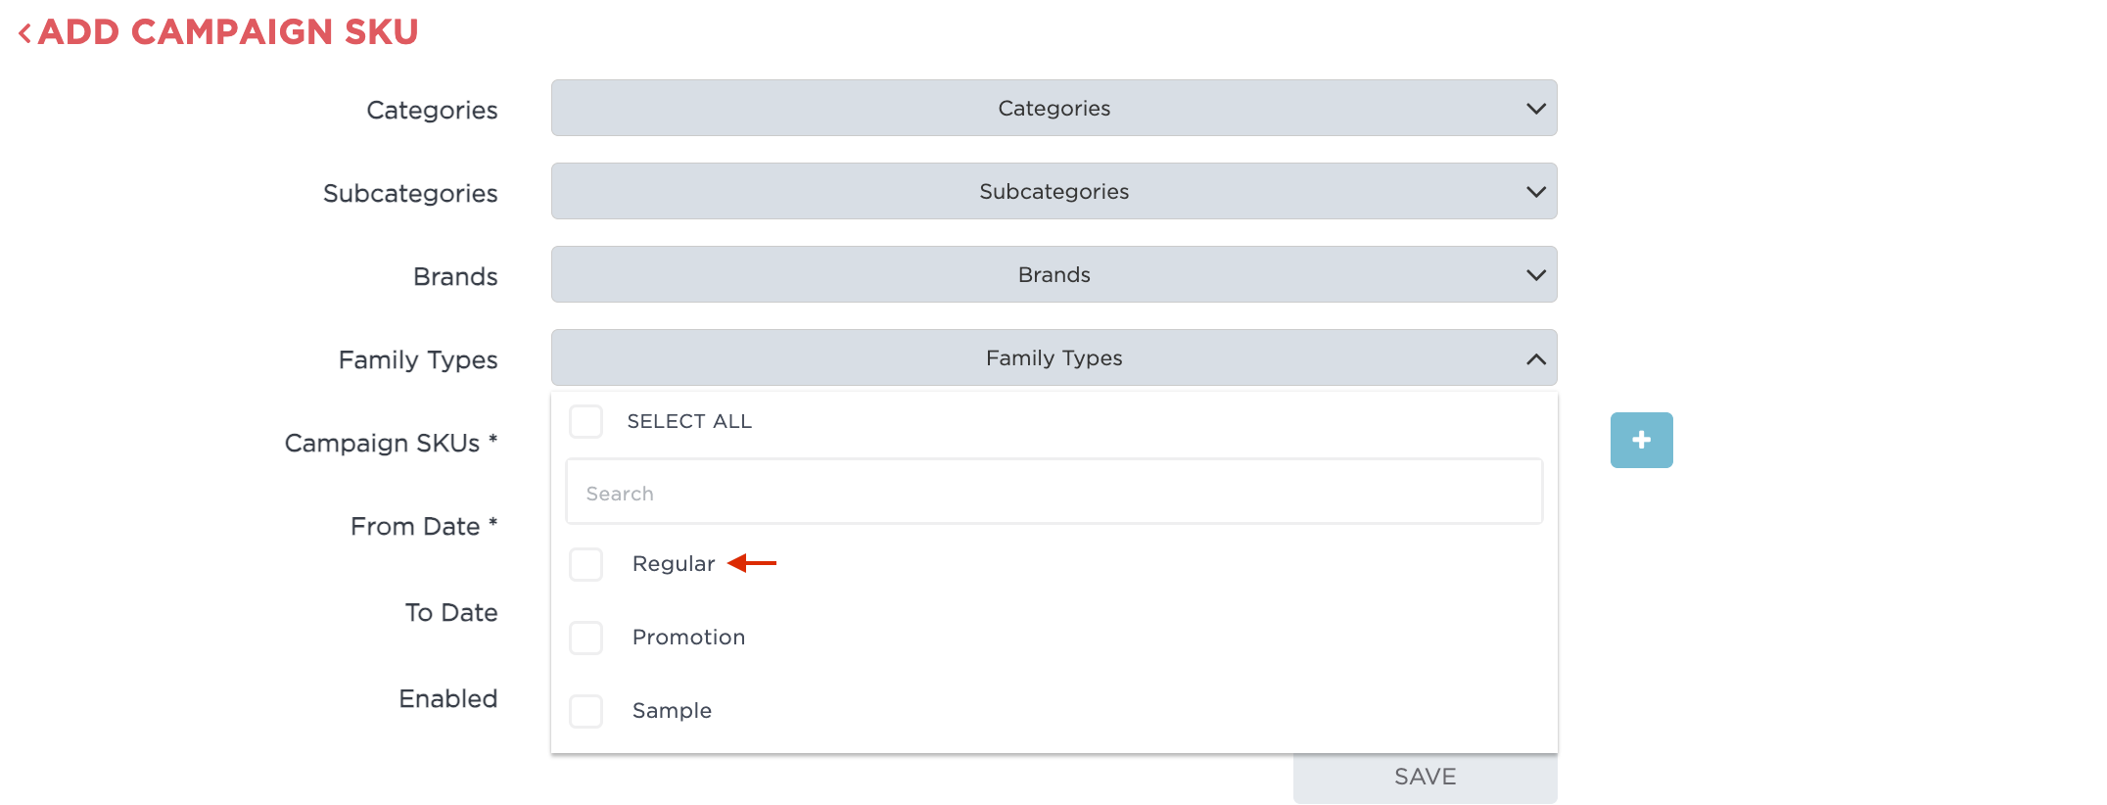Click the blue plus button
2107x805 pixels.
pos(1641,440)
